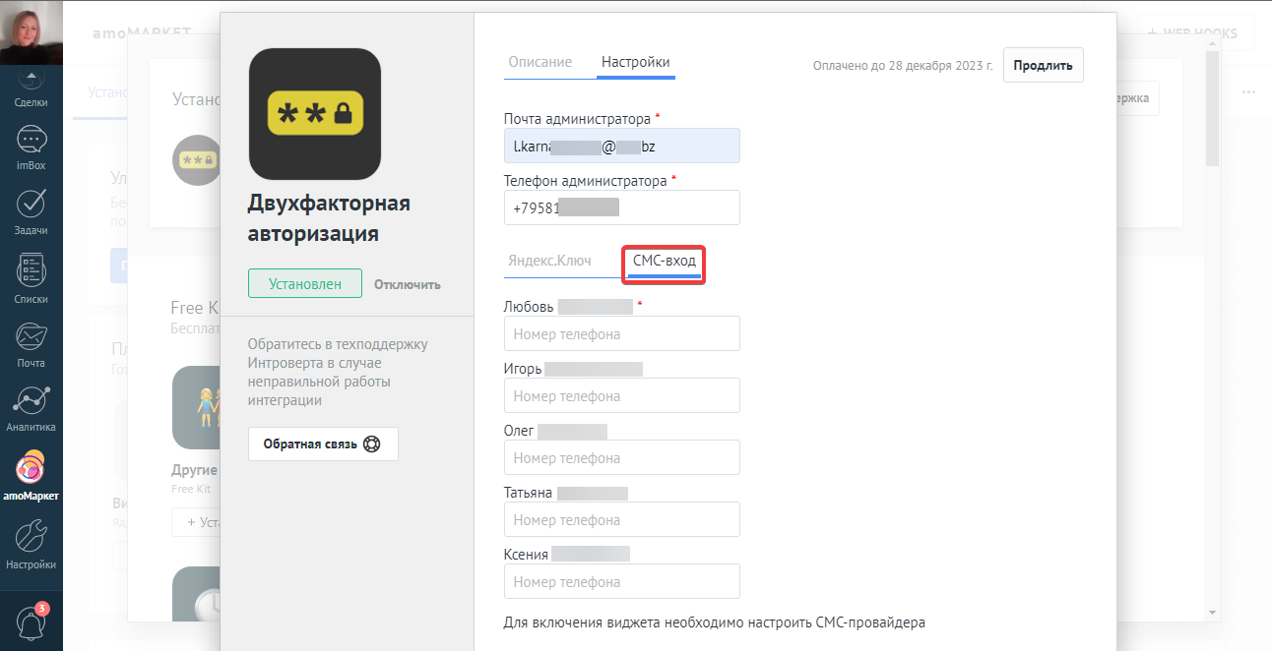
Task: Select the Яндекс.Ключ tab
Action: 549,261
